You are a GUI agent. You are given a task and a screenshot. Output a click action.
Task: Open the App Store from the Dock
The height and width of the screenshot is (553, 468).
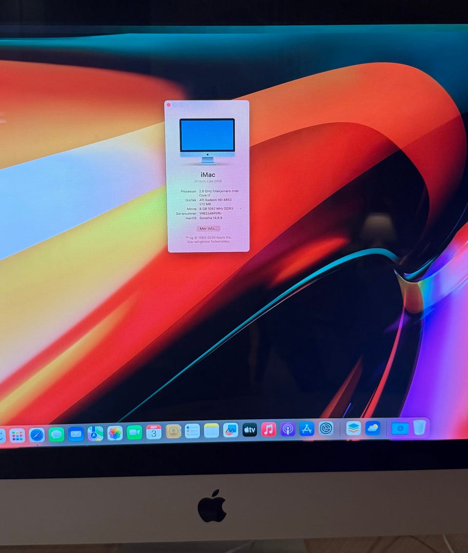tap(307, 429)
